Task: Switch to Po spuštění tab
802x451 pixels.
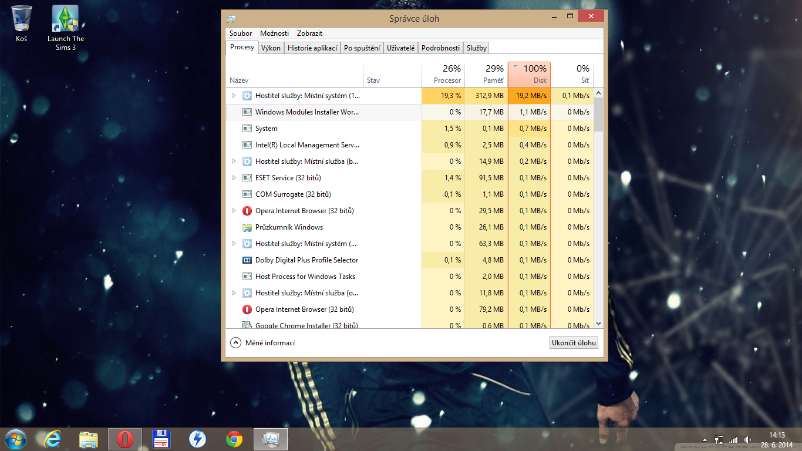Action: coord(362,48)
